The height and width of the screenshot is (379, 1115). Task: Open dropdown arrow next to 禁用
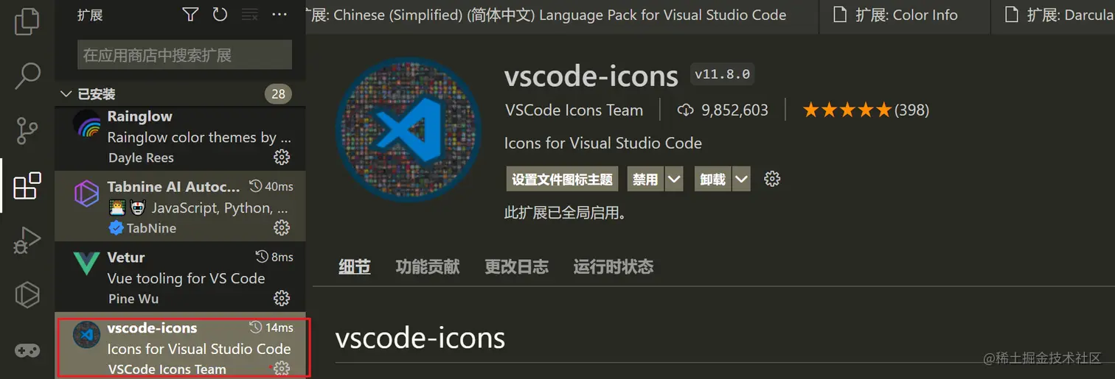point(674,179)
